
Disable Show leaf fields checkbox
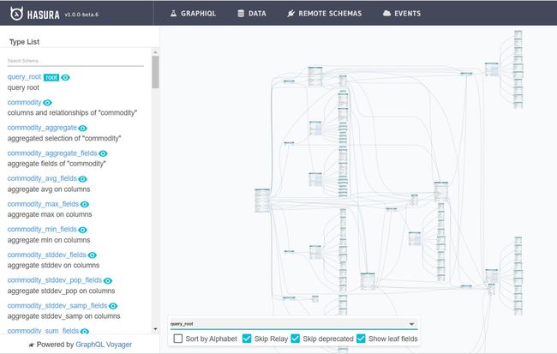361,339
